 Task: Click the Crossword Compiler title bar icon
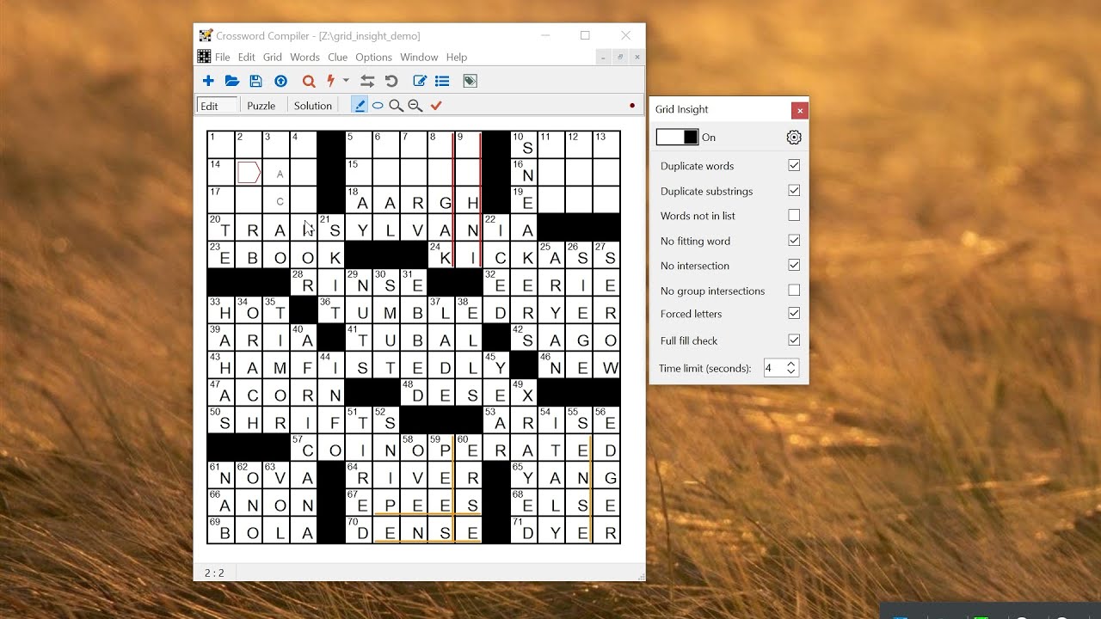pyautogui.click(x=206, y=36)
